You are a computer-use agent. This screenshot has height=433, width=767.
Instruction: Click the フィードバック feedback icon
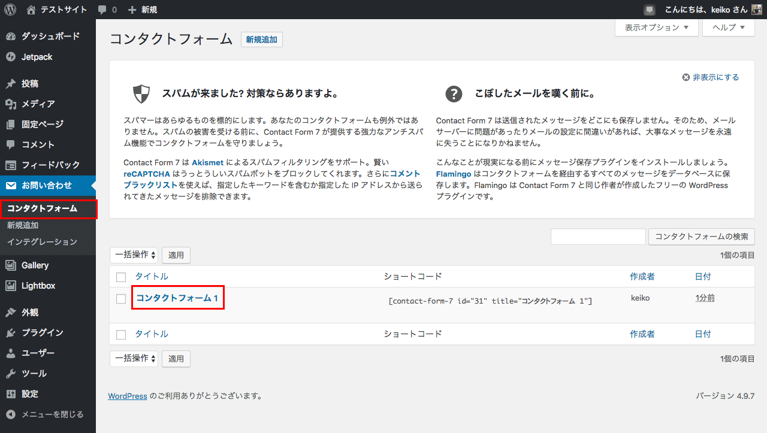pyautogui.click(x=11, y=165)
